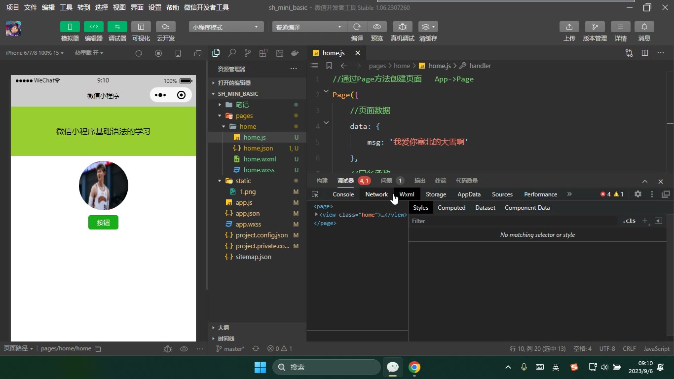
Task: Toggle the Debugger panel button
Action: 117,27
